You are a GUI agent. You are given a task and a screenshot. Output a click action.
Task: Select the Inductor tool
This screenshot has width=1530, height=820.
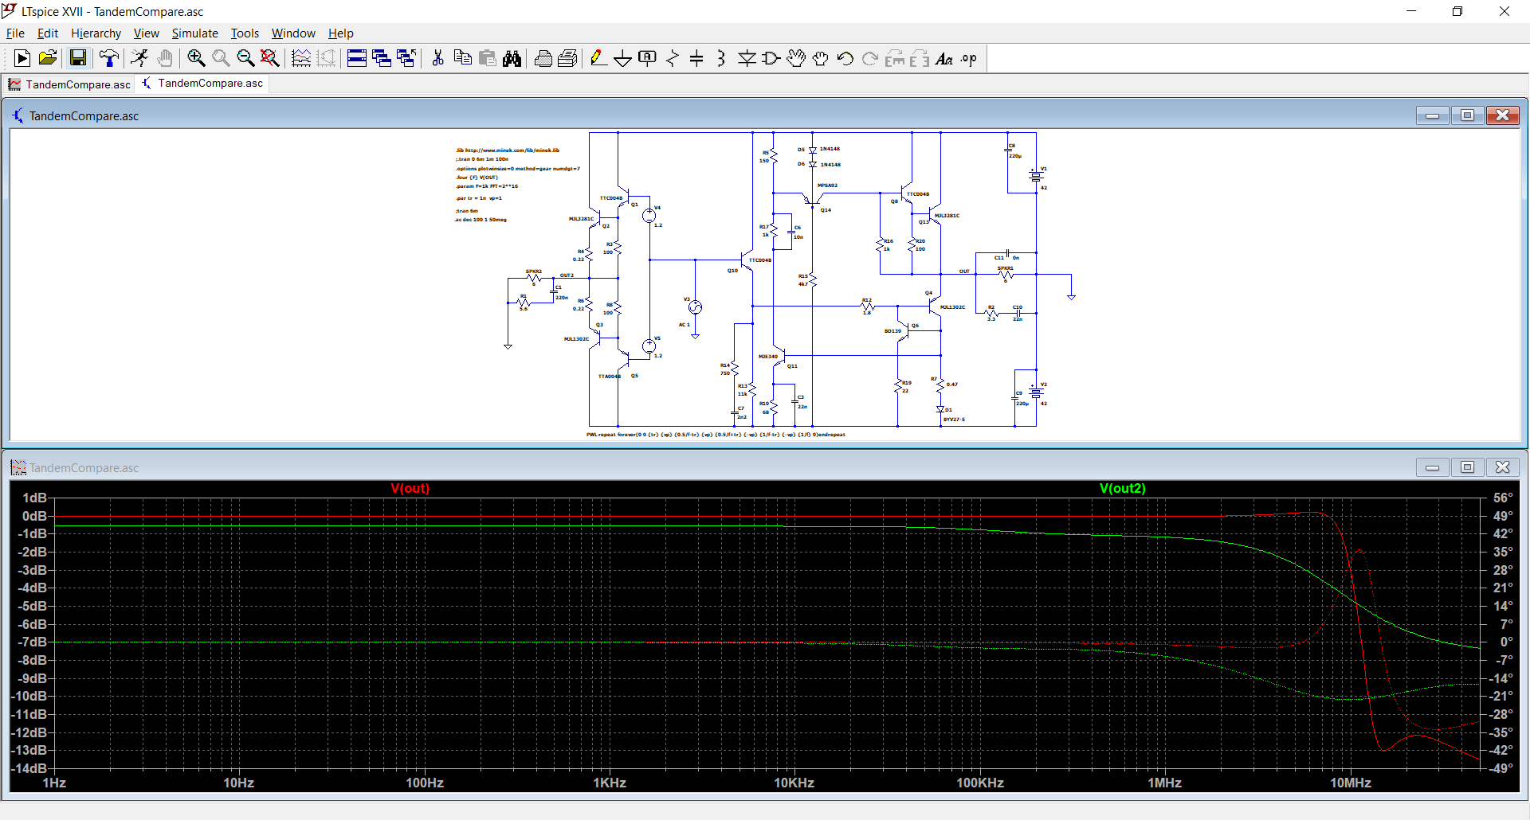coord(721,58)
